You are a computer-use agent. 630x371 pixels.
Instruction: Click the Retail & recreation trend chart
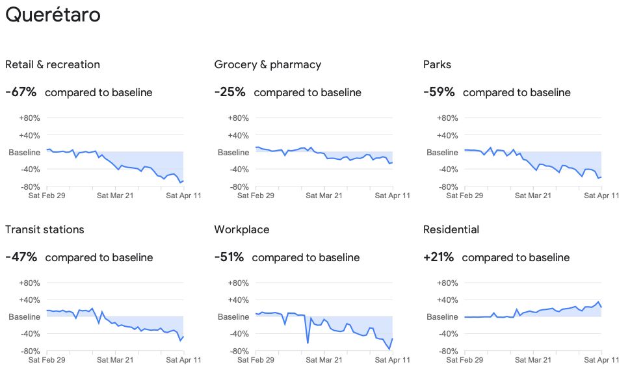(x=115, y=152)
